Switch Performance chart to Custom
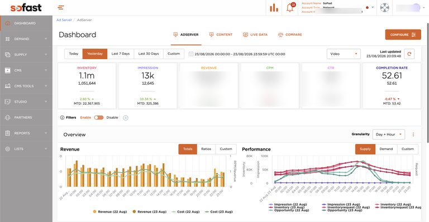429x222 pixels. click(408, 149)
